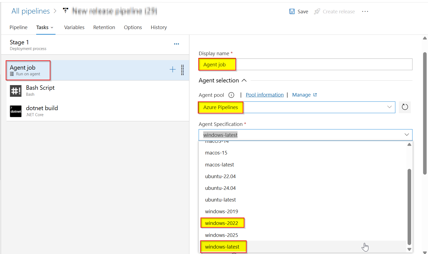Click the Display name input field
The height and width of the screenshot is (254, 428).
coord(306,64)
